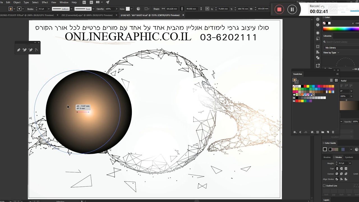Click New Swatch icon in Swatches panel
This screenshot has width=359, height=202.
pos(328,132)
